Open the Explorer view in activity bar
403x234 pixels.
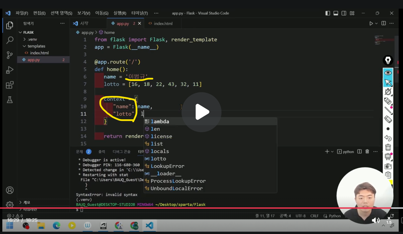click(x=10, y=25)
